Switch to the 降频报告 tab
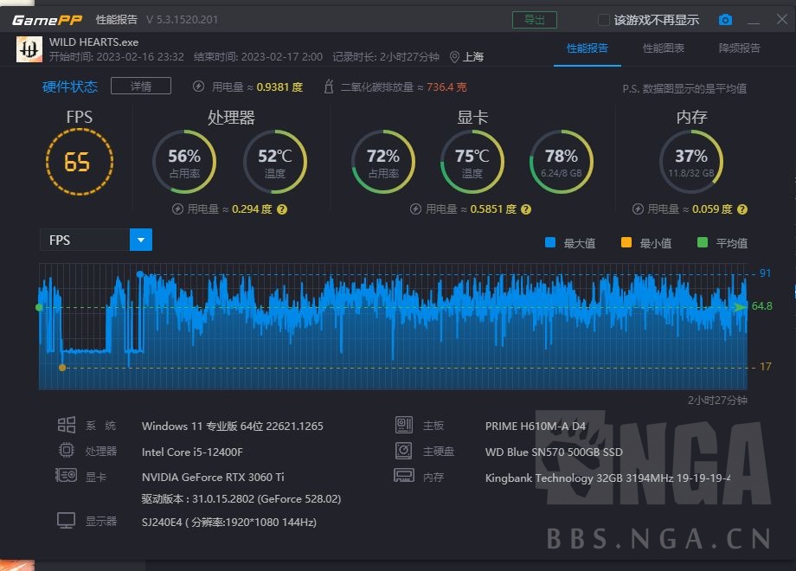 pos(742,49)
